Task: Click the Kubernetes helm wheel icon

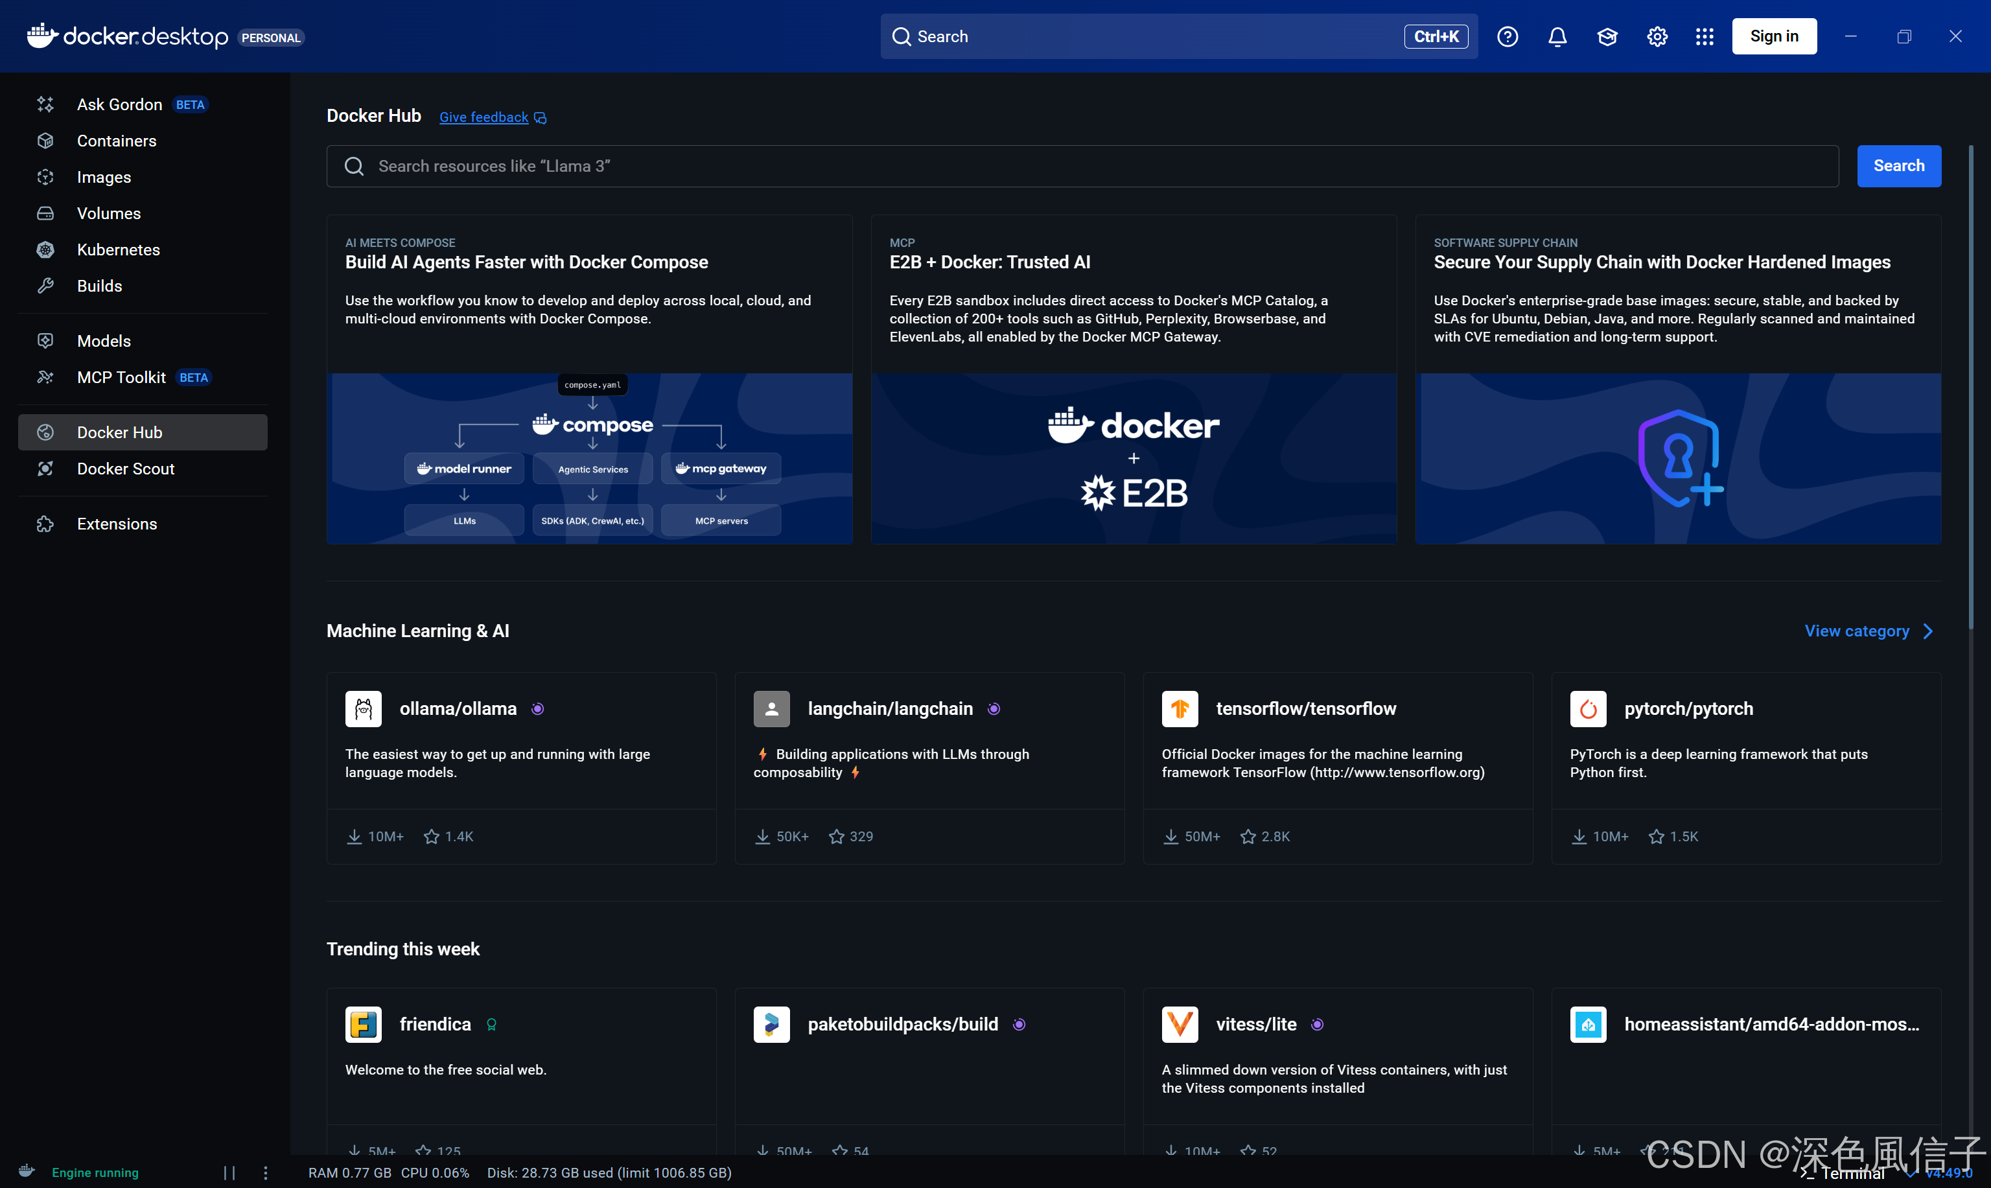Action: coord(45,250)
